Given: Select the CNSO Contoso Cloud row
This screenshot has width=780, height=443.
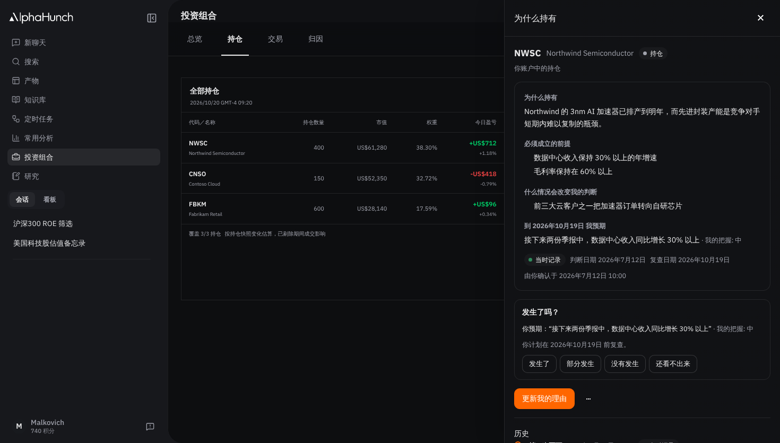Looking at the screenshot, I should pos(343,178).
